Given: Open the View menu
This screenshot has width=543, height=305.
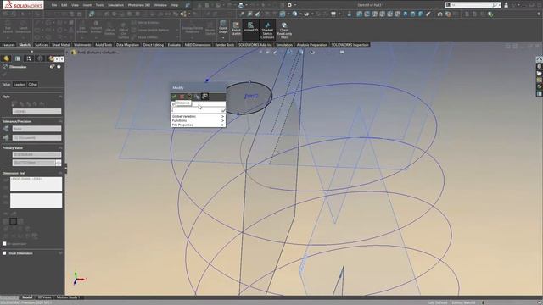Looking at the screenshot, I should [x=75, y=5].
